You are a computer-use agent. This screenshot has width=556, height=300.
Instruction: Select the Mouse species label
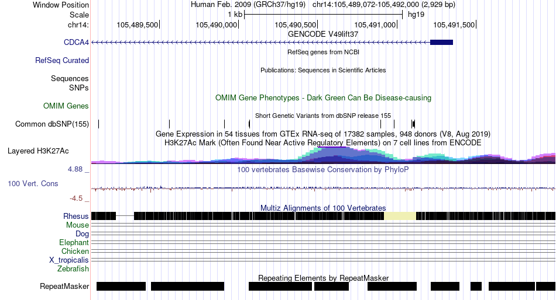pos(77,225)
